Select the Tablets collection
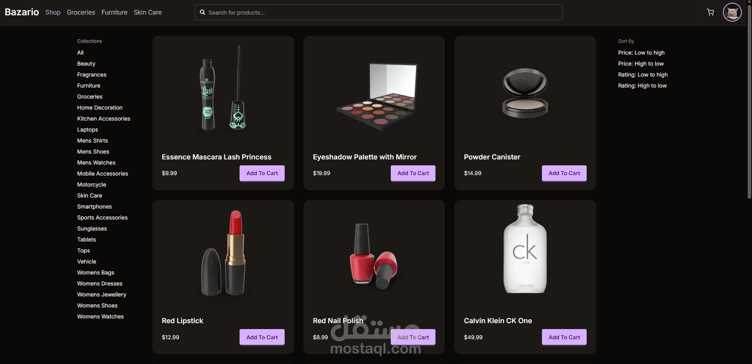 86,240
